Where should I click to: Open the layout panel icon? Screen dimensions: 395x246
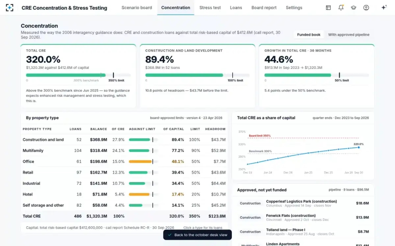(x=328, y=8)
